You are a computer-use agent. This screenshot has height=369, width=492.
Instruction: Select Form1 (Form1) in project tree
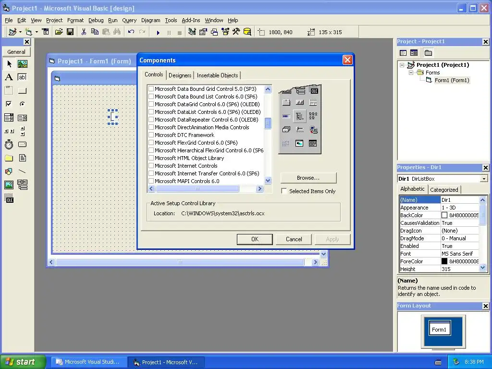click(452, 80)
